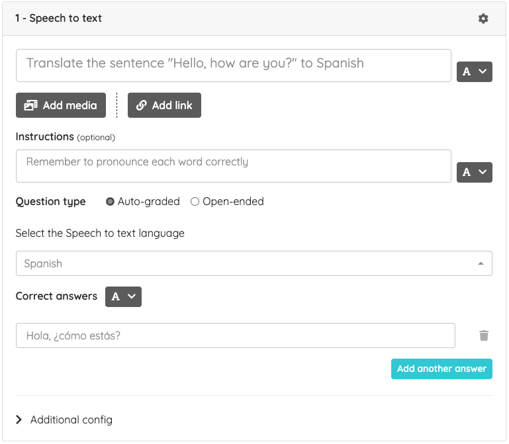The width and height of the screenshot is (509, 444).
Task: Click the chain icon on Add link
Action: point(142,105)
